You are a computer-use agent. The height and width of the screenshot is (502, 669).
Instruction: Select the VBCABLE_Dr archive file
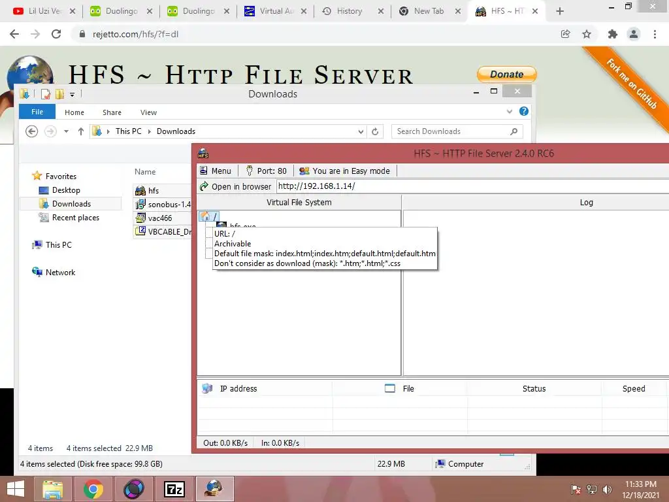coord(163,231)
